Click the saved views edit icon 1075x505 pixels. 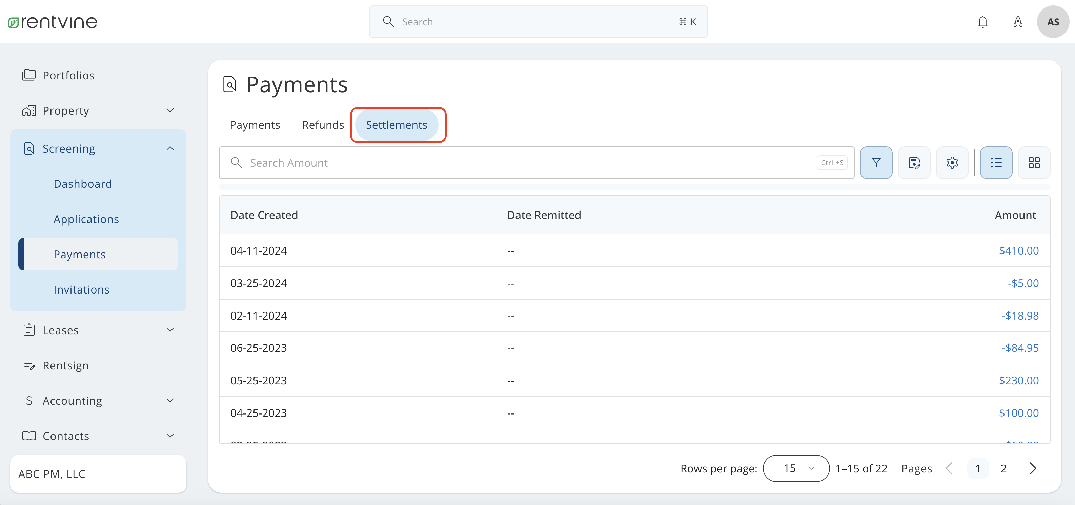[914, 162]
